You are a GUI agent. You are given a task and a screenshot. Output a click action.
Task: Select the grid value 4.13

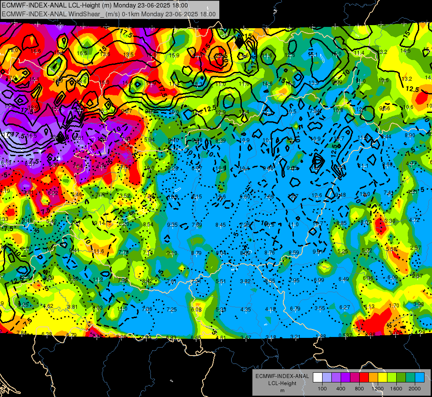pos(369,307)
